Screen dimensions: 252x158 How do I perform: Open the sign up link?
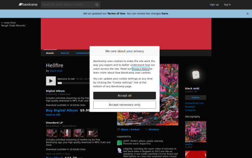(x=214, y=5)
